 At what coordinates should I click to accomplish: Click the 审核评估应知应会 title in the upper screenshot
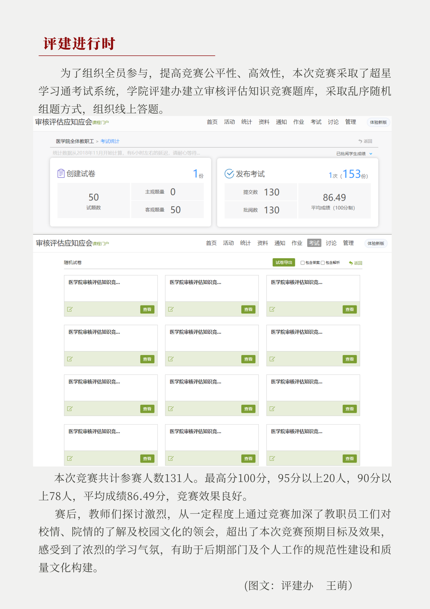64,122
